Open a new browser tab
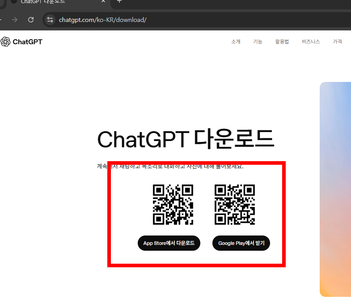Viewport: 351px width, 304px height. click(119, 1)
